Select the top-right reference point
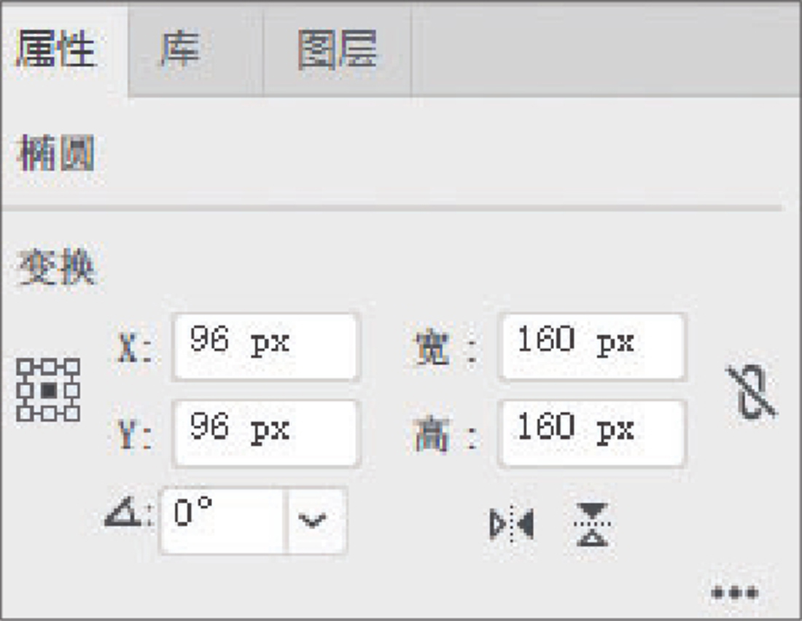 point(72,367)
